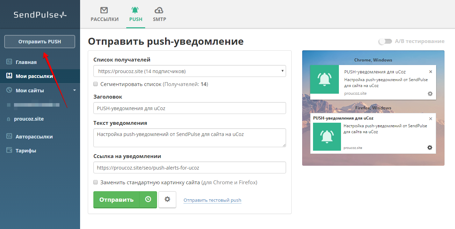Click the Список получателей label

pos(122,60)
